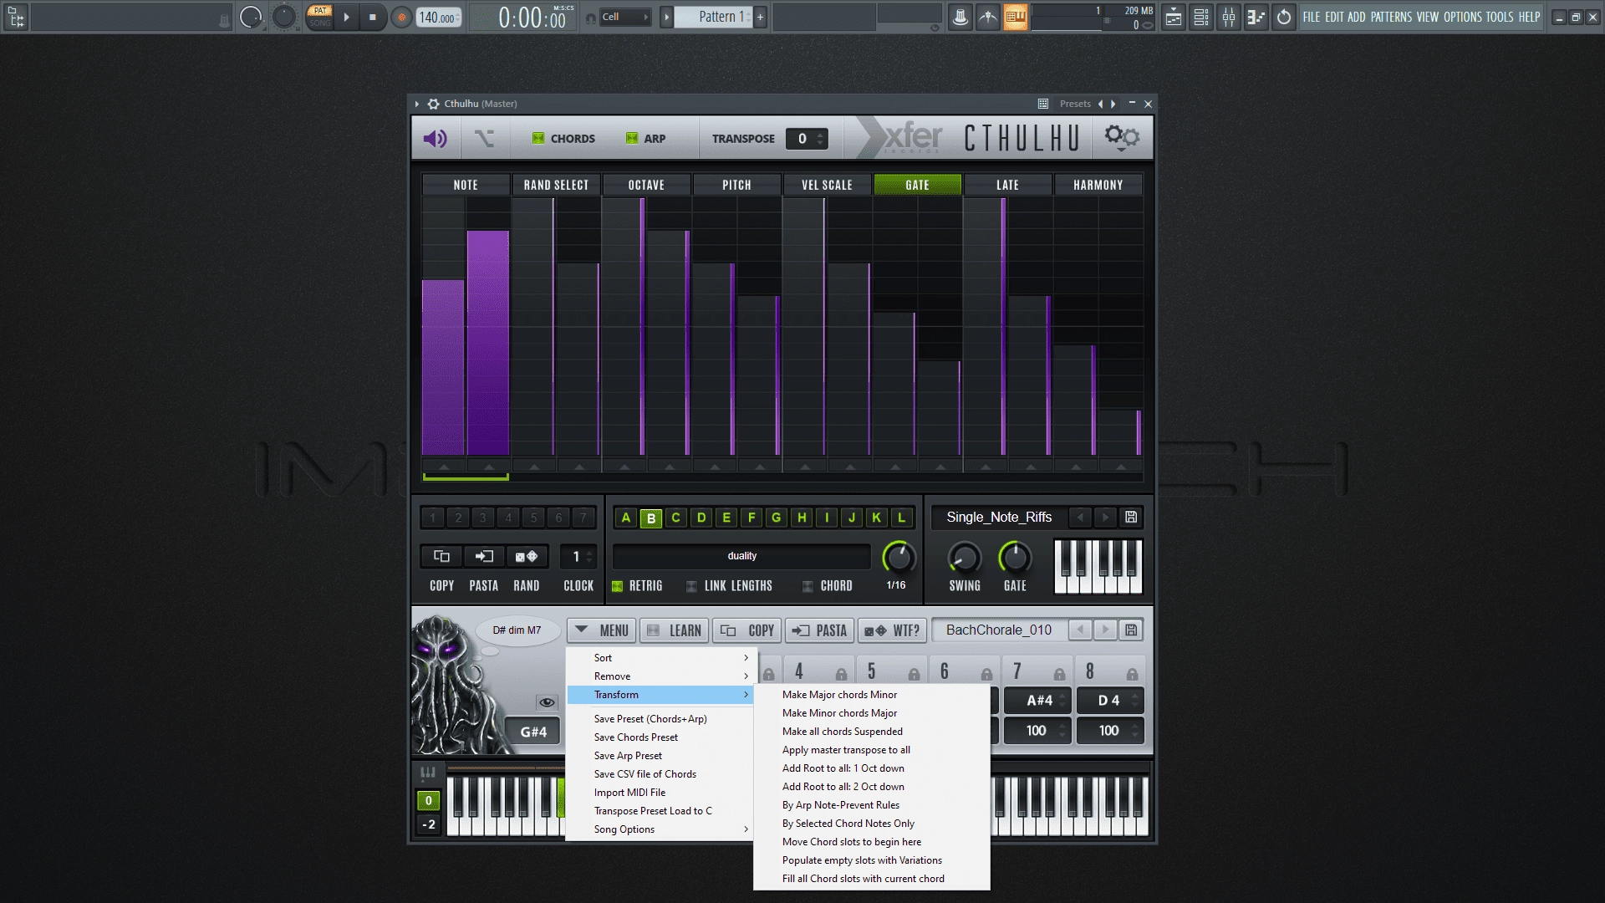Click the stop button in transport

click(x=373, y=17)
